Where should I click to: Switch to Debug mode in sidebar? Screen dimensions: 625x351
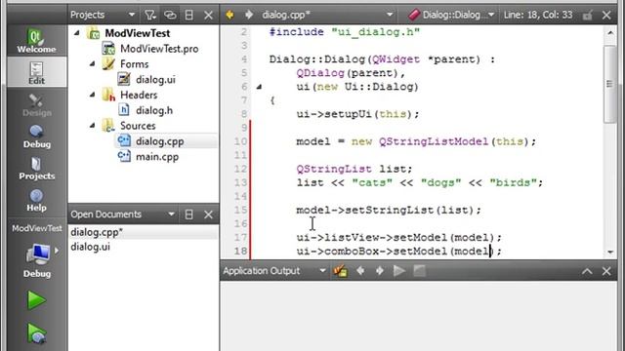[x=36, y=136]
